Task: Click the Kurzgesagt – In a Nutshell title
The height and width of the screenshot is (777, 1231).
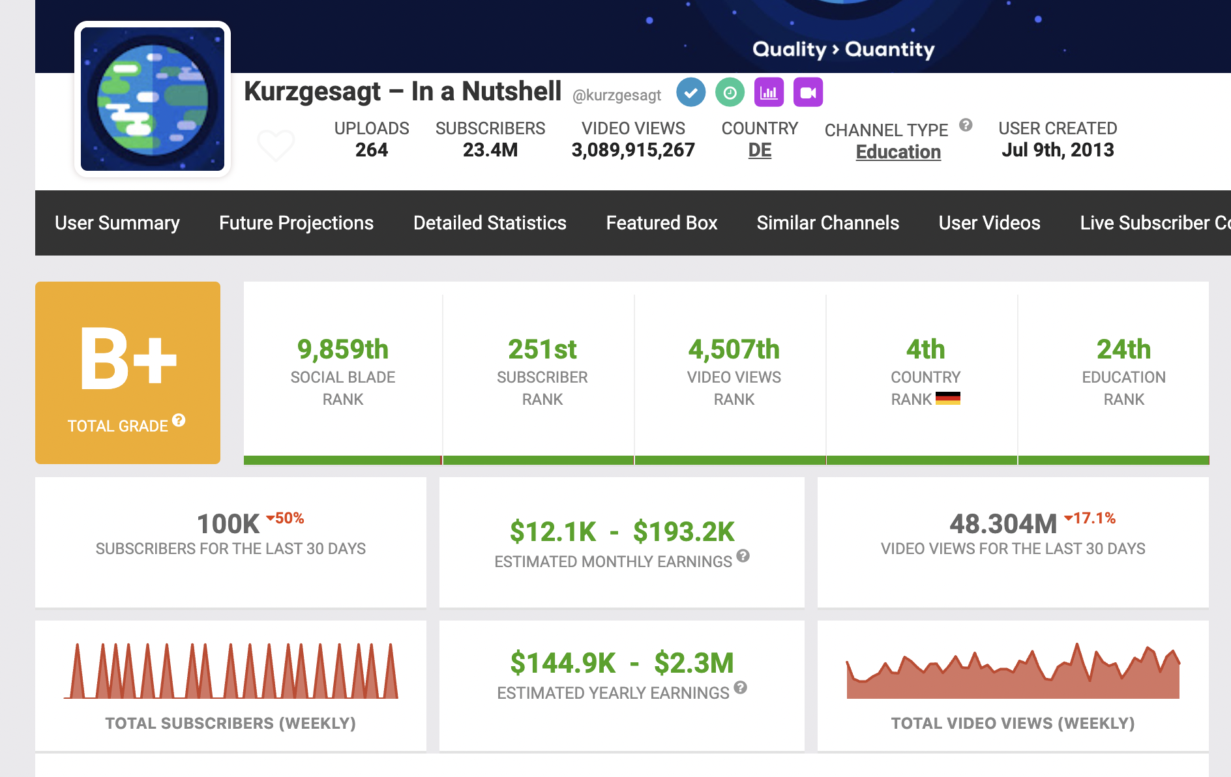Action: (x=402, y=91)
